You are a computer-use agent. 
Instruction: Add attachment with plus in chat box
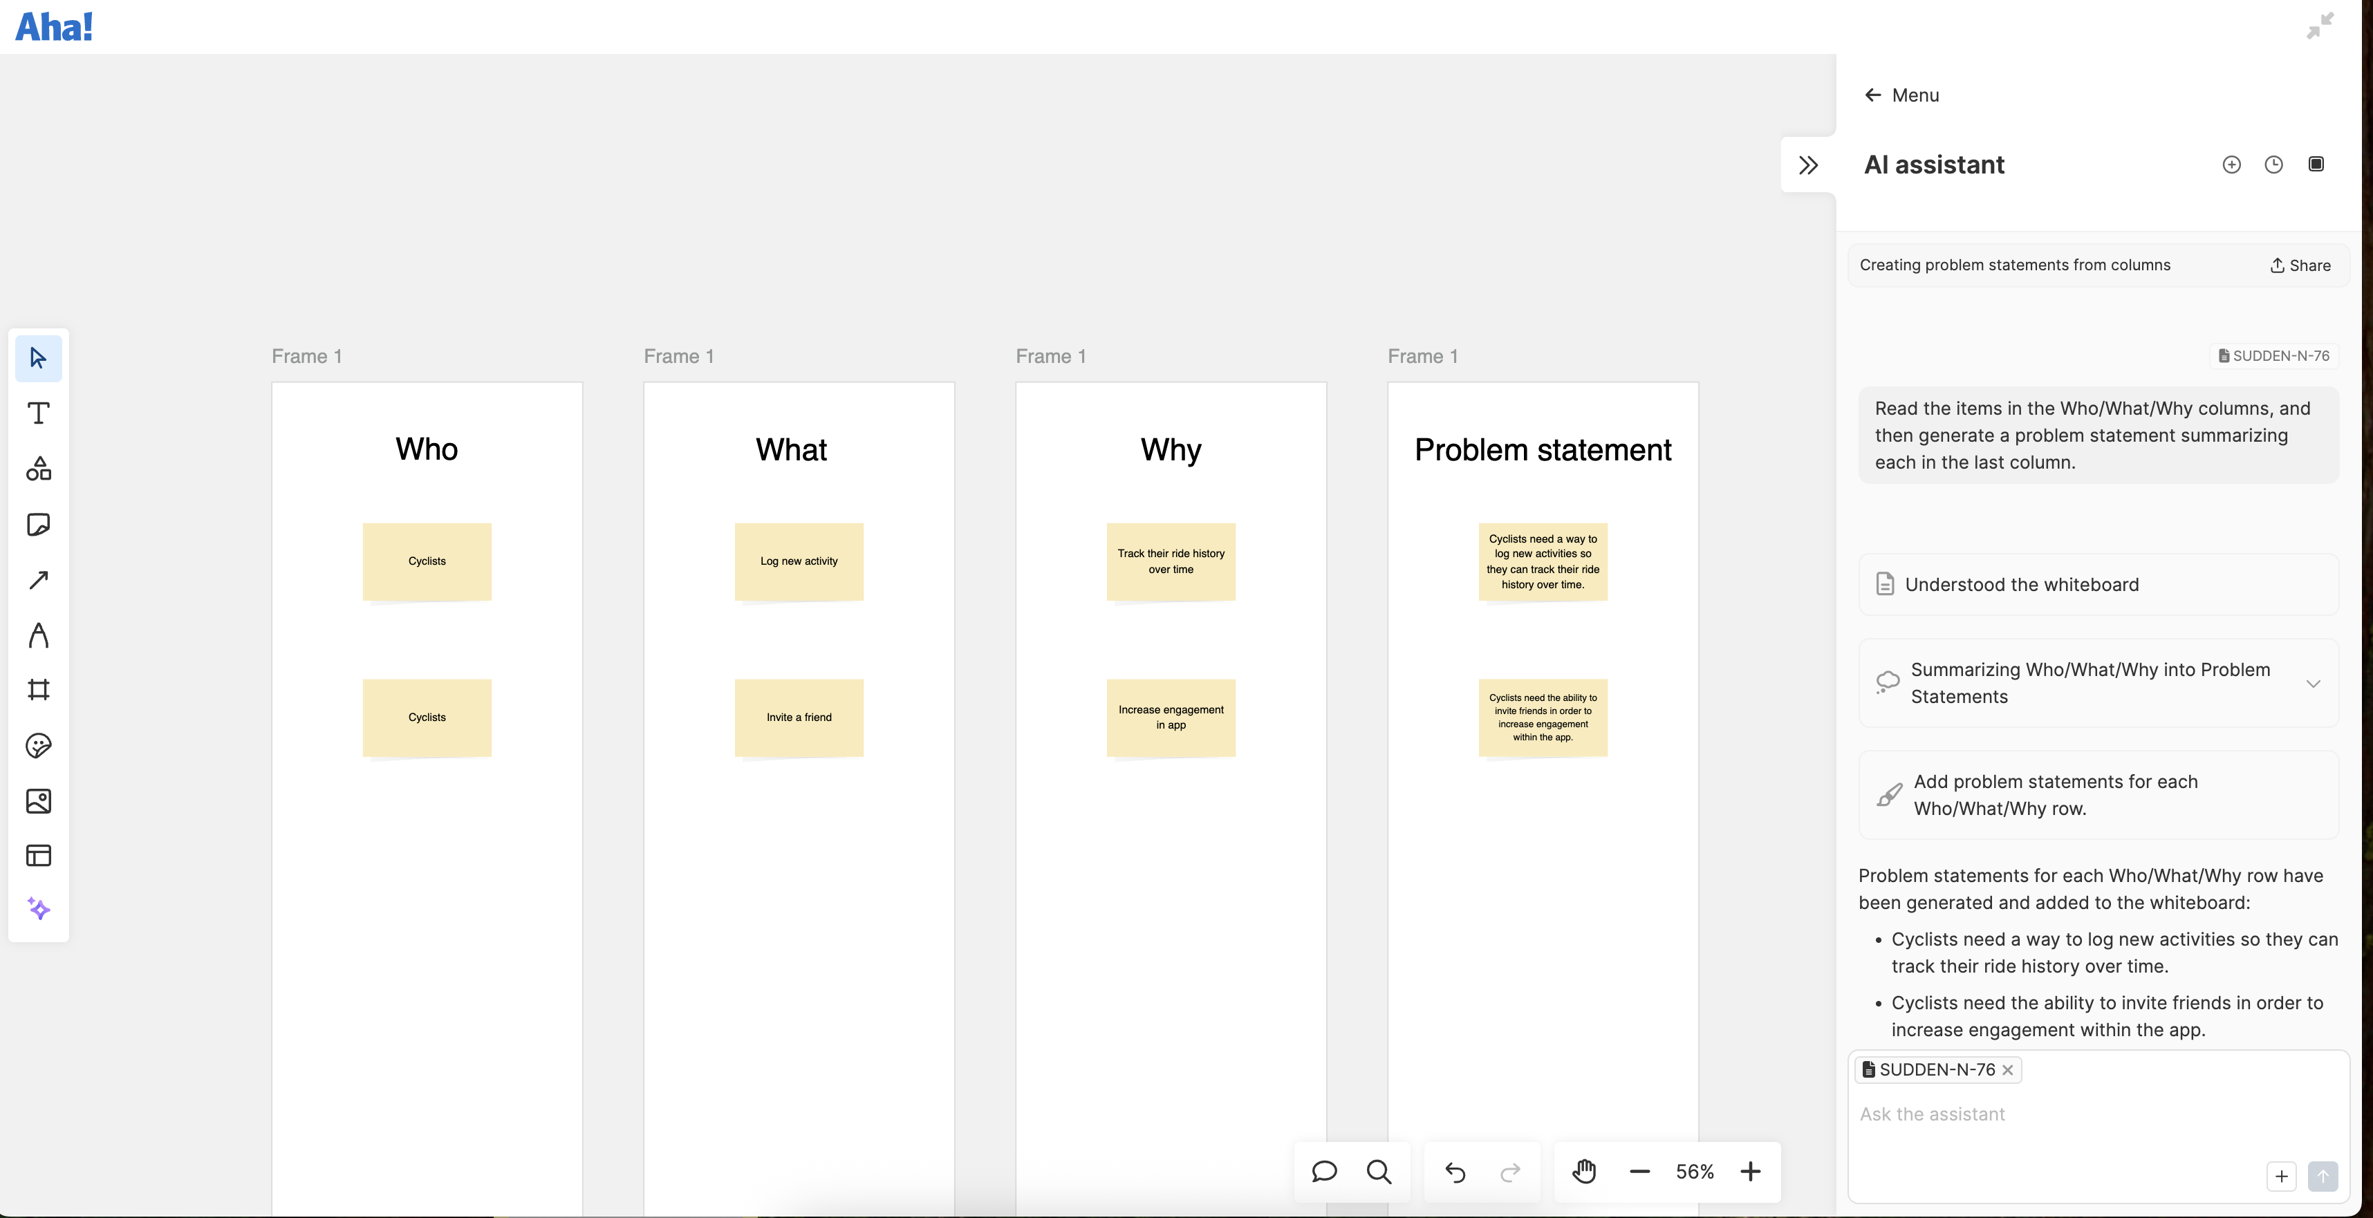[x=2281, y=1176]
